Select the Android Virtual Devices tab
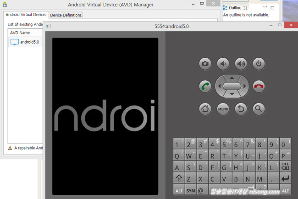This screenshot has width=298, height=199. pyautogui.click(x=26, y=15)
